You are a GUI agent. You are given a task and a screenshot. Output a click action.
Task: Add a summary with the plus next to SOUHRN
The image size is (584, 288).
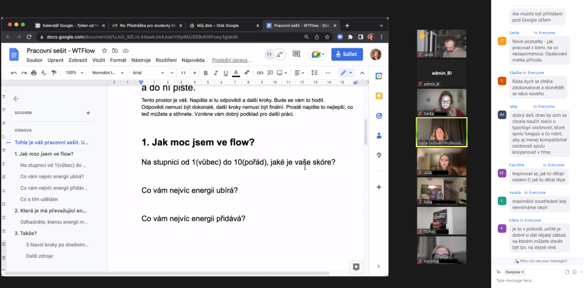click(x=88, y=113)
